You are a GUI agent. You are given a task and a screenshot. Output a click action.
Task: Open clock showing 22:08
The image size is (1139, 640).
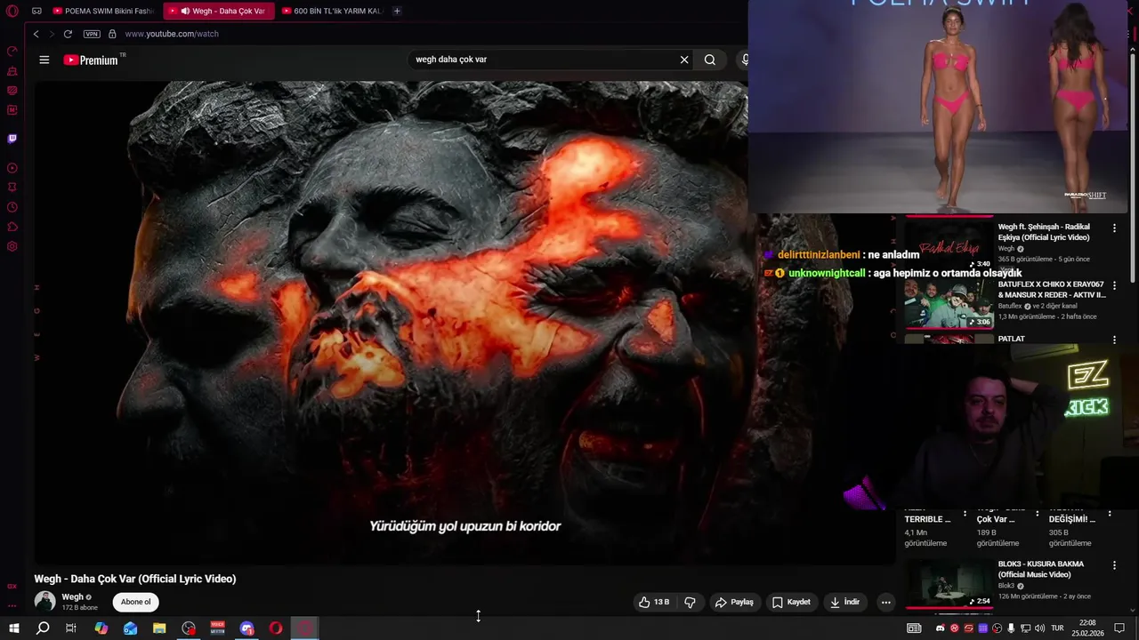point(1087,628)
